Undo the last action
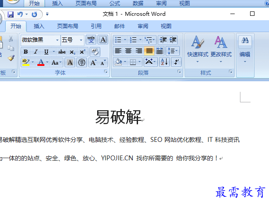This screenshot has height=206, width=269. [x=20, y=14]
